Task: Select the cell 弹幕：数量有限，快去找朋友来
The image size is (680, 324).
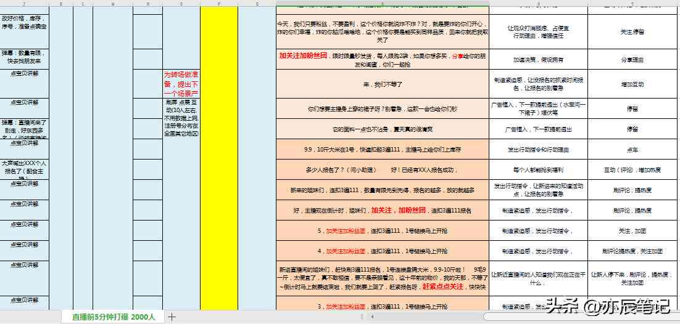Action: tap(24, 59)
